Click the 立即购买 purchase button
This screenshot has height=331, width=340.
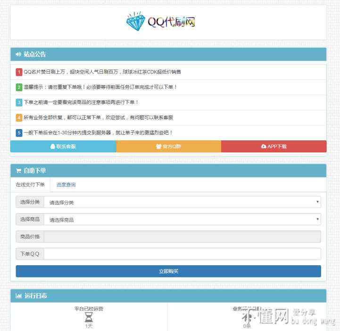pyautogui.click(x=168, y=271)
